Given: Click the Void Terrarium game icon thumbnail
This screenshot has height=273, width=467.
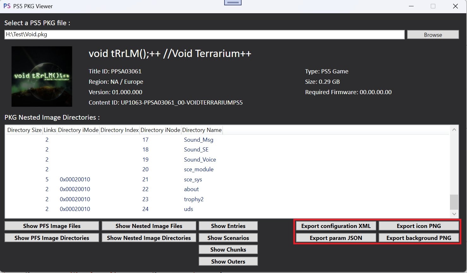Looking at the screenshot, I should [42, 77].
